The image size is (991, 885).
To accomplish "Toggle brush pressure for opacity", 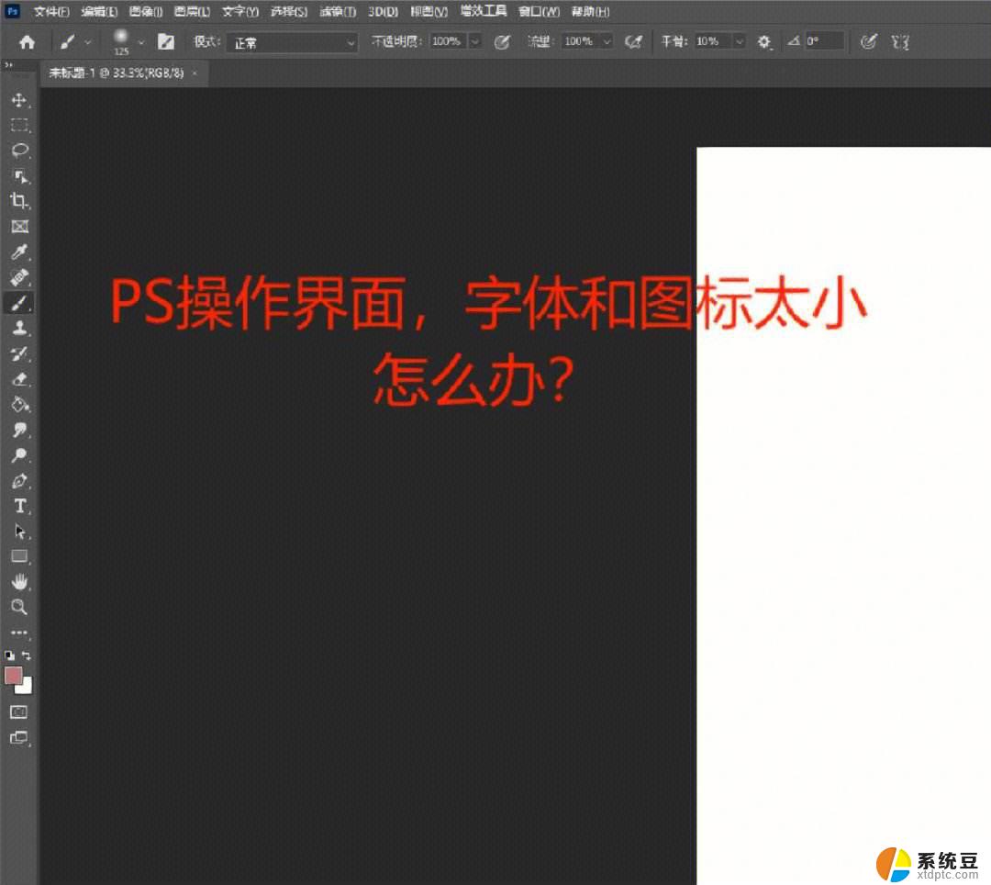I will [503, 41].
